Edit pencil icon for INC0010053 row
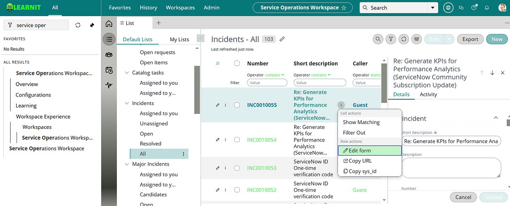The image size is (510, 206). (x=218, y=168)
